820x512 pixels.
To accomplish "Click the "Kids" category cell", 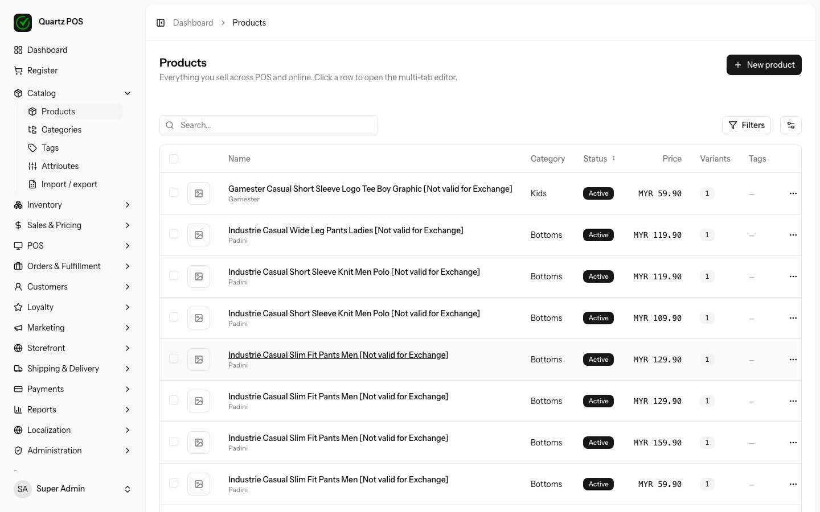I will tap(539, 193).
